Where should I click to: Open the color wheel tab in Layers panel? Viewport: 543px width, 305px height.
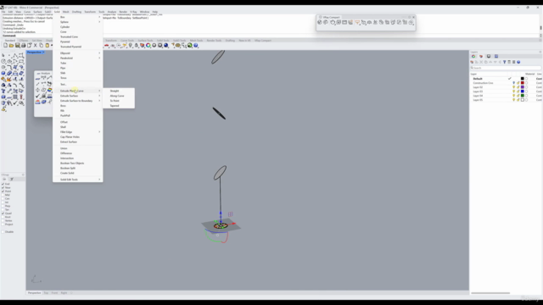[473, 56]
